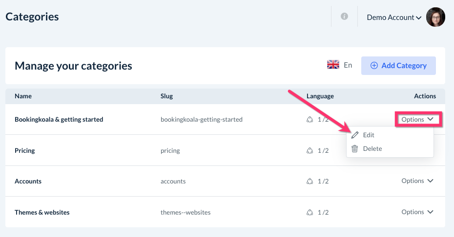Click the Slug column header
Viewport: 454px width, 237px height.
[166, 96]
